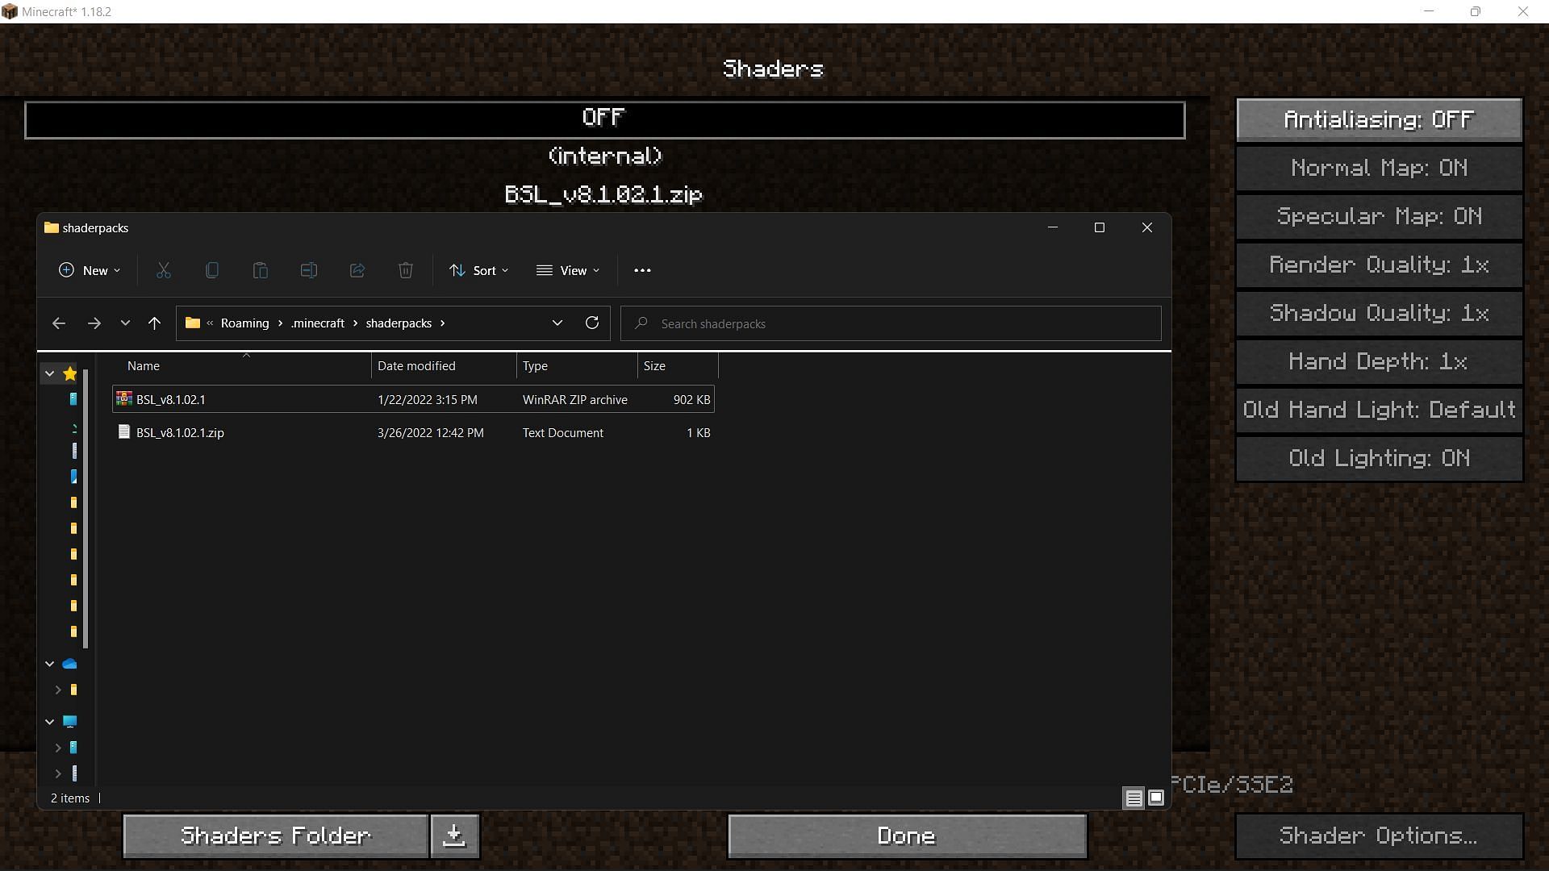Toggle Old Lighting: ON setting
The width and height of the screenshot is (1549, 871).
point(1379,459)
